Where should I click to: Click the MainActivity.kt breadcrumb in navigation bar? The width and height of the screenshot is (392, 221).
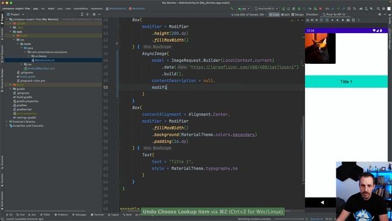click(x=116, y=9)
